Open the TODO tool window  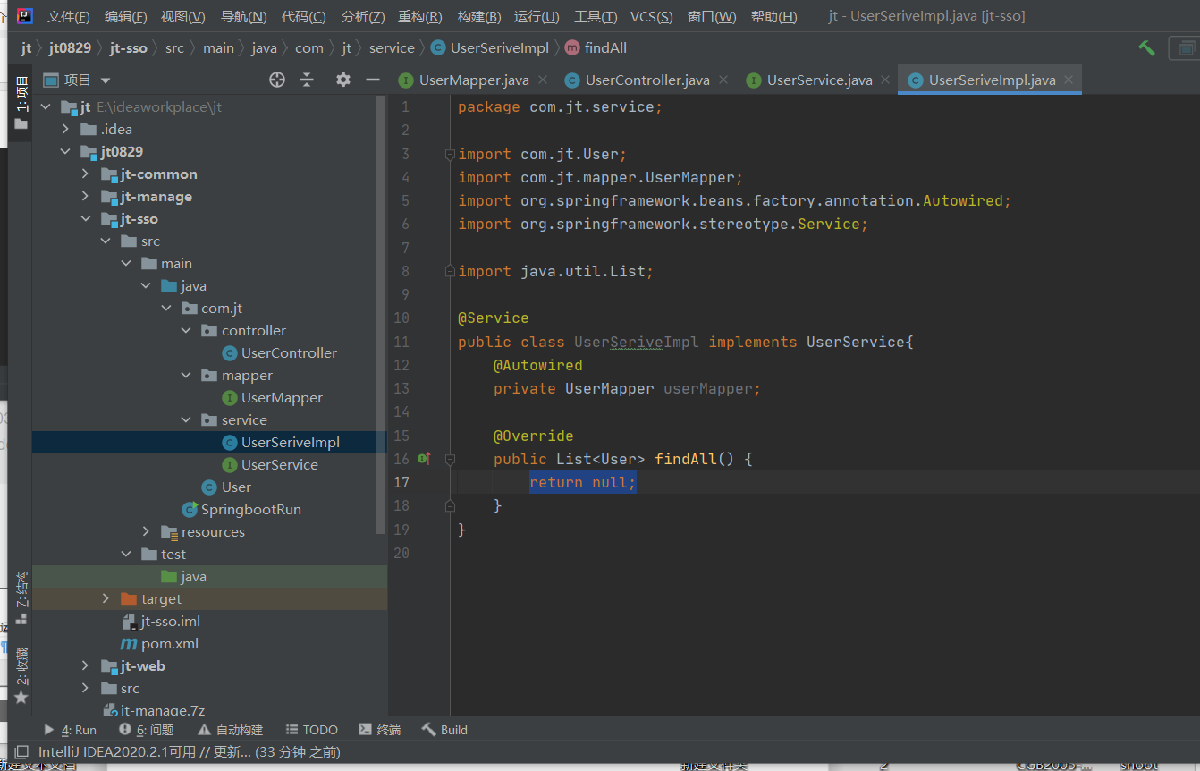[312, 730]
